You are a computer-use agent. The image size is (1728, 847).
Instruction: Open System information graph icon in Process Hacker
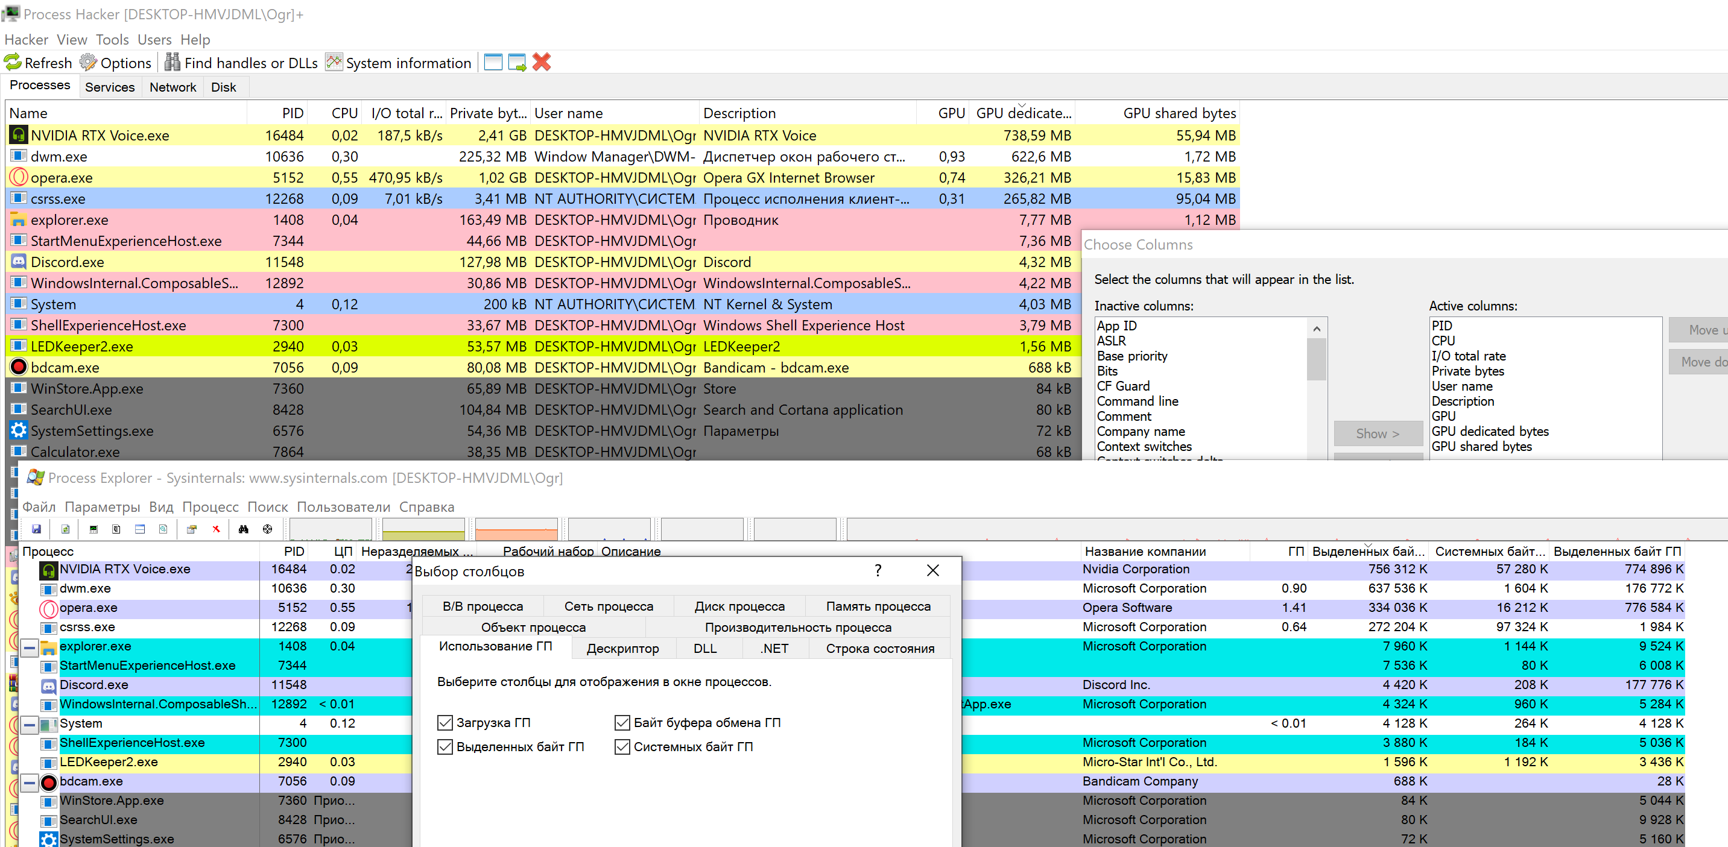coord(334,62)
